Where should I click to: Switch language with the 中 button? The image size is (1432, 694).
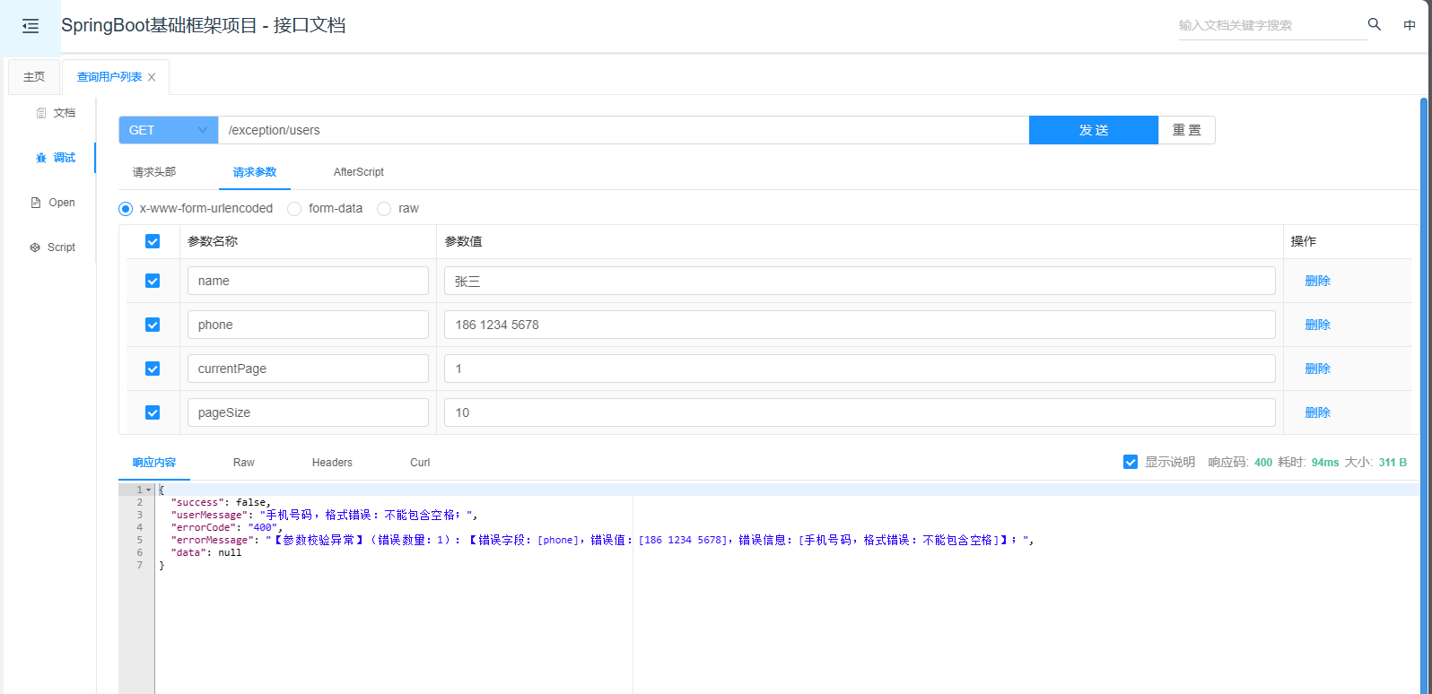pos(1410,25)
